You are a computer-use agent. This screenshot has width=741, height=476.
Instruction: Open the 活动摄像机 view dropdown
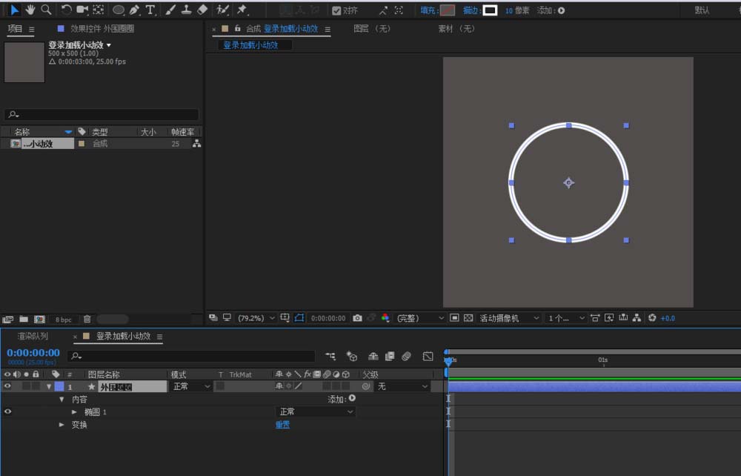click(509, 318)
